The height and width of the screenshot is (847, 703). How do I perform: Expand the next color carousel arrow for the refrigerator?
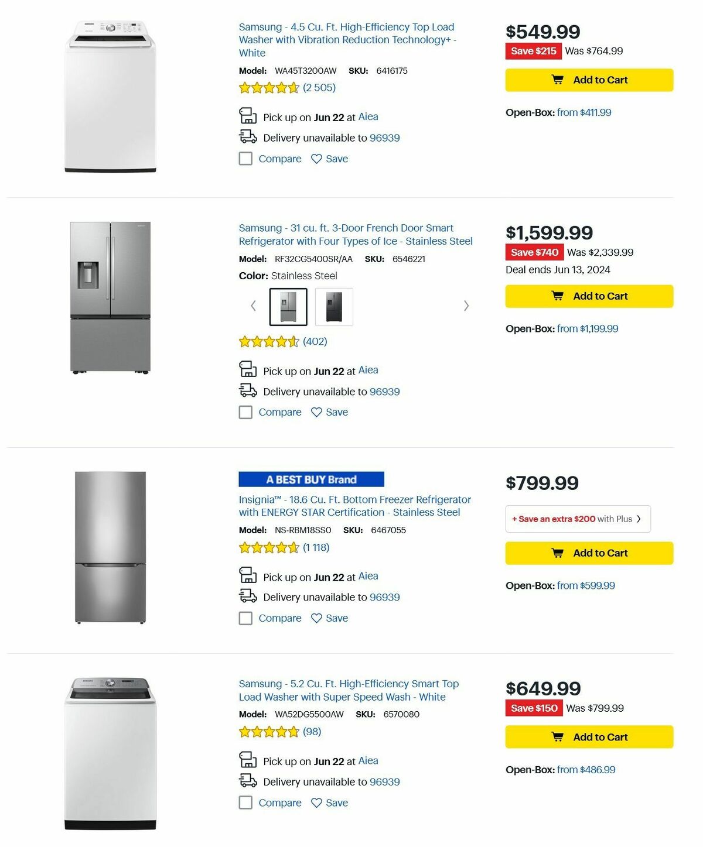[x=466, y=306]
